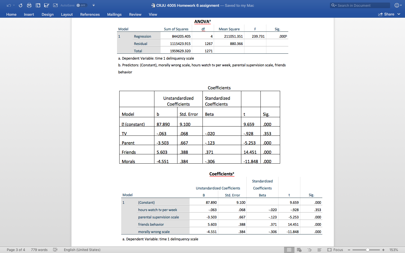Click the search magnifier icon
This screenshot has height=253, width=405.
(334, 5)
